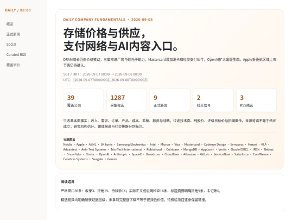Image resolution: width=293 pixels, height=220 pixels.
Task: Click CoreWeave in the coverage list
Action: (260, 154)
